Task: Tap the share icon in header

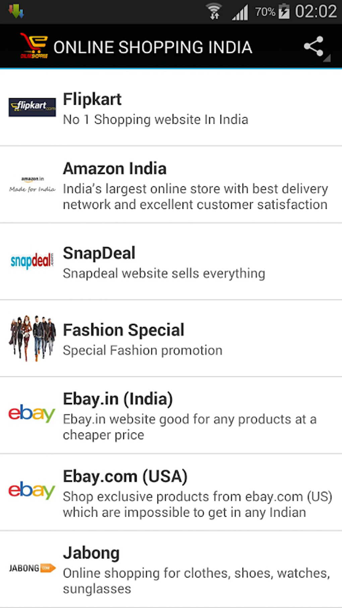Action: [x=314, y=47]
